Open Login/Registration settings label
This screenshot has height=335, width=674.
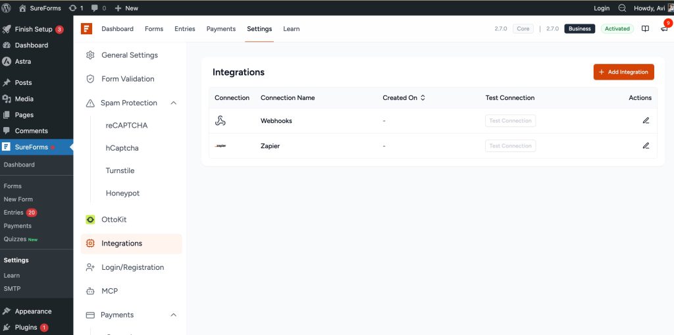(x=132, y=267)
